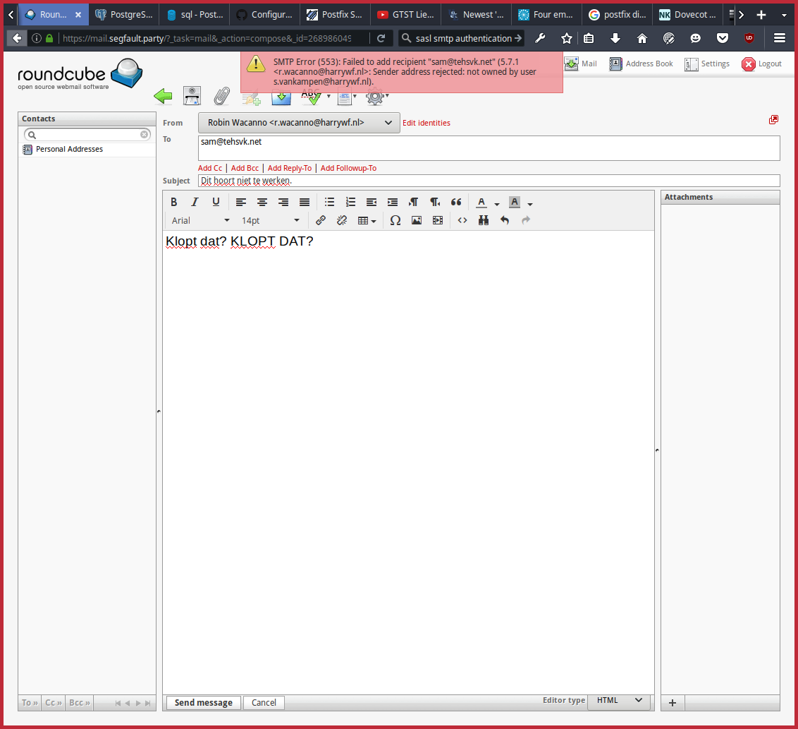Expand the Arial font family dropdown

201,220
